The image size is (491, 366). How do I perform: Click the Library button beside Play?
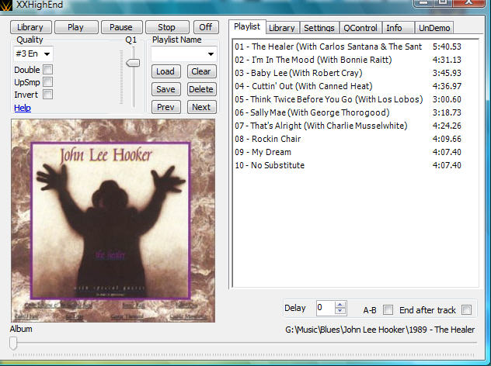[31, 27]
